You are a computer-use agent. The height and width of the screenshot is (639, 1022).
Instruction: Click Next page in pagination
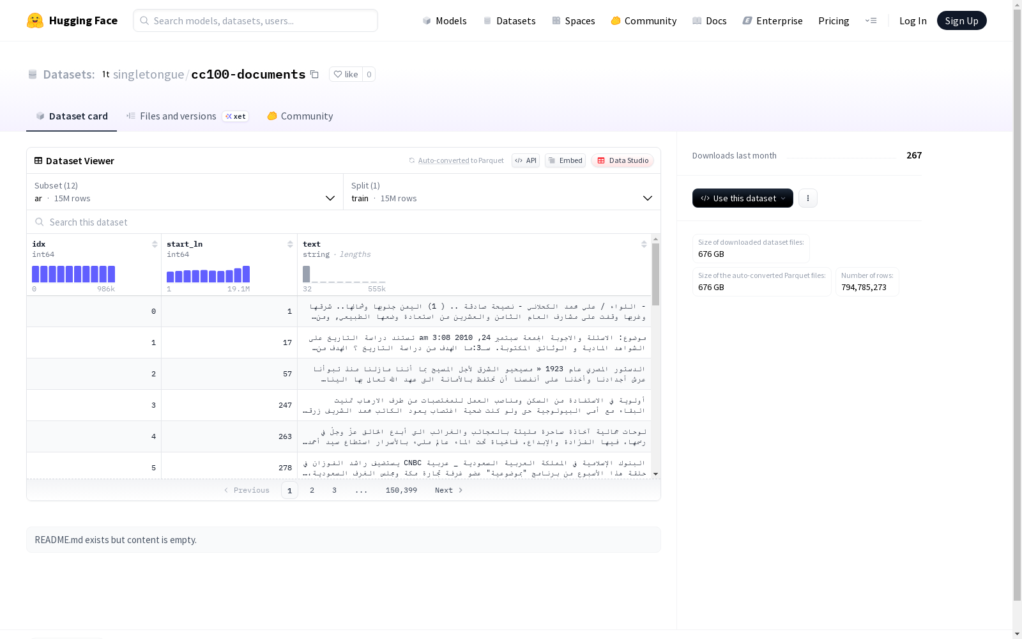(x=449, y=490)
